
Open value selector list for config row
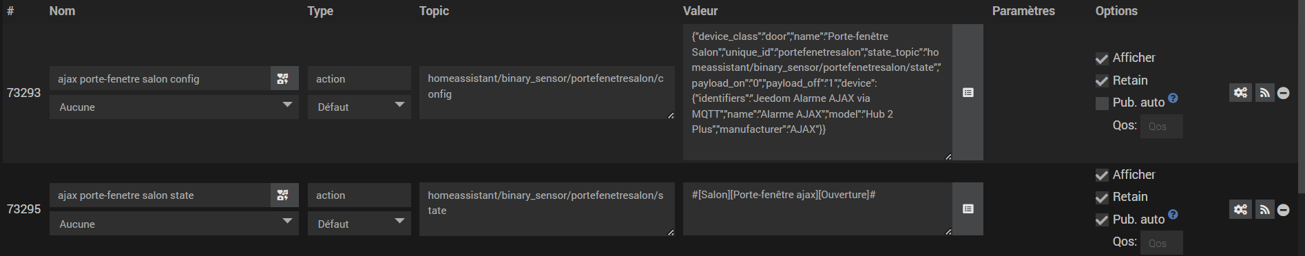coord(968,92)
